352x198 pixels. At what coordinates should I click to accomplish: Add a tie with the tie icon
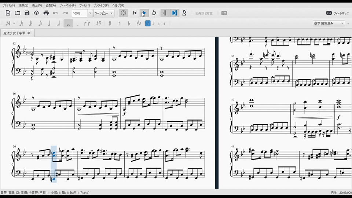(x=87, y=23)
